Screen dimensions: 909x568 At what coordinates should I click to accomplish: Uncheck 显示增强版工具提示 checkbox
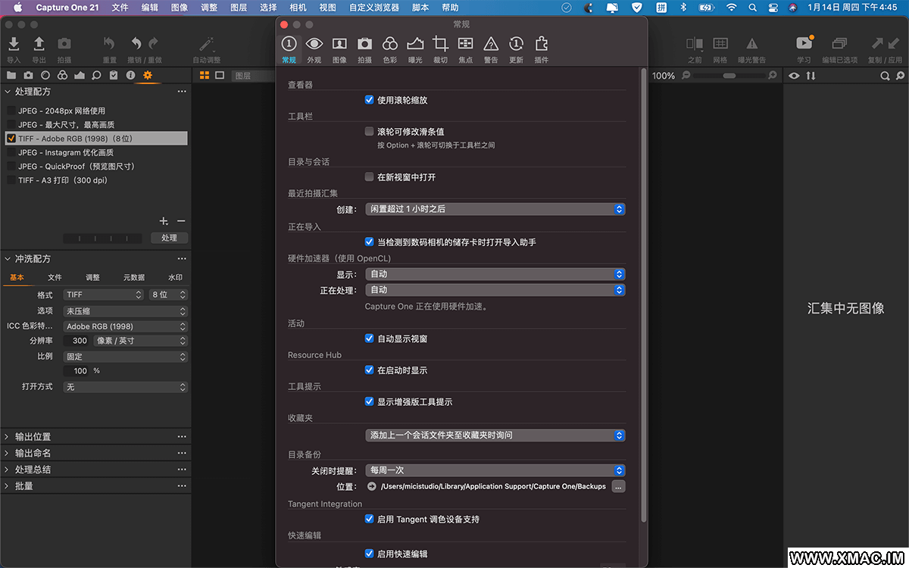point(369,401)
